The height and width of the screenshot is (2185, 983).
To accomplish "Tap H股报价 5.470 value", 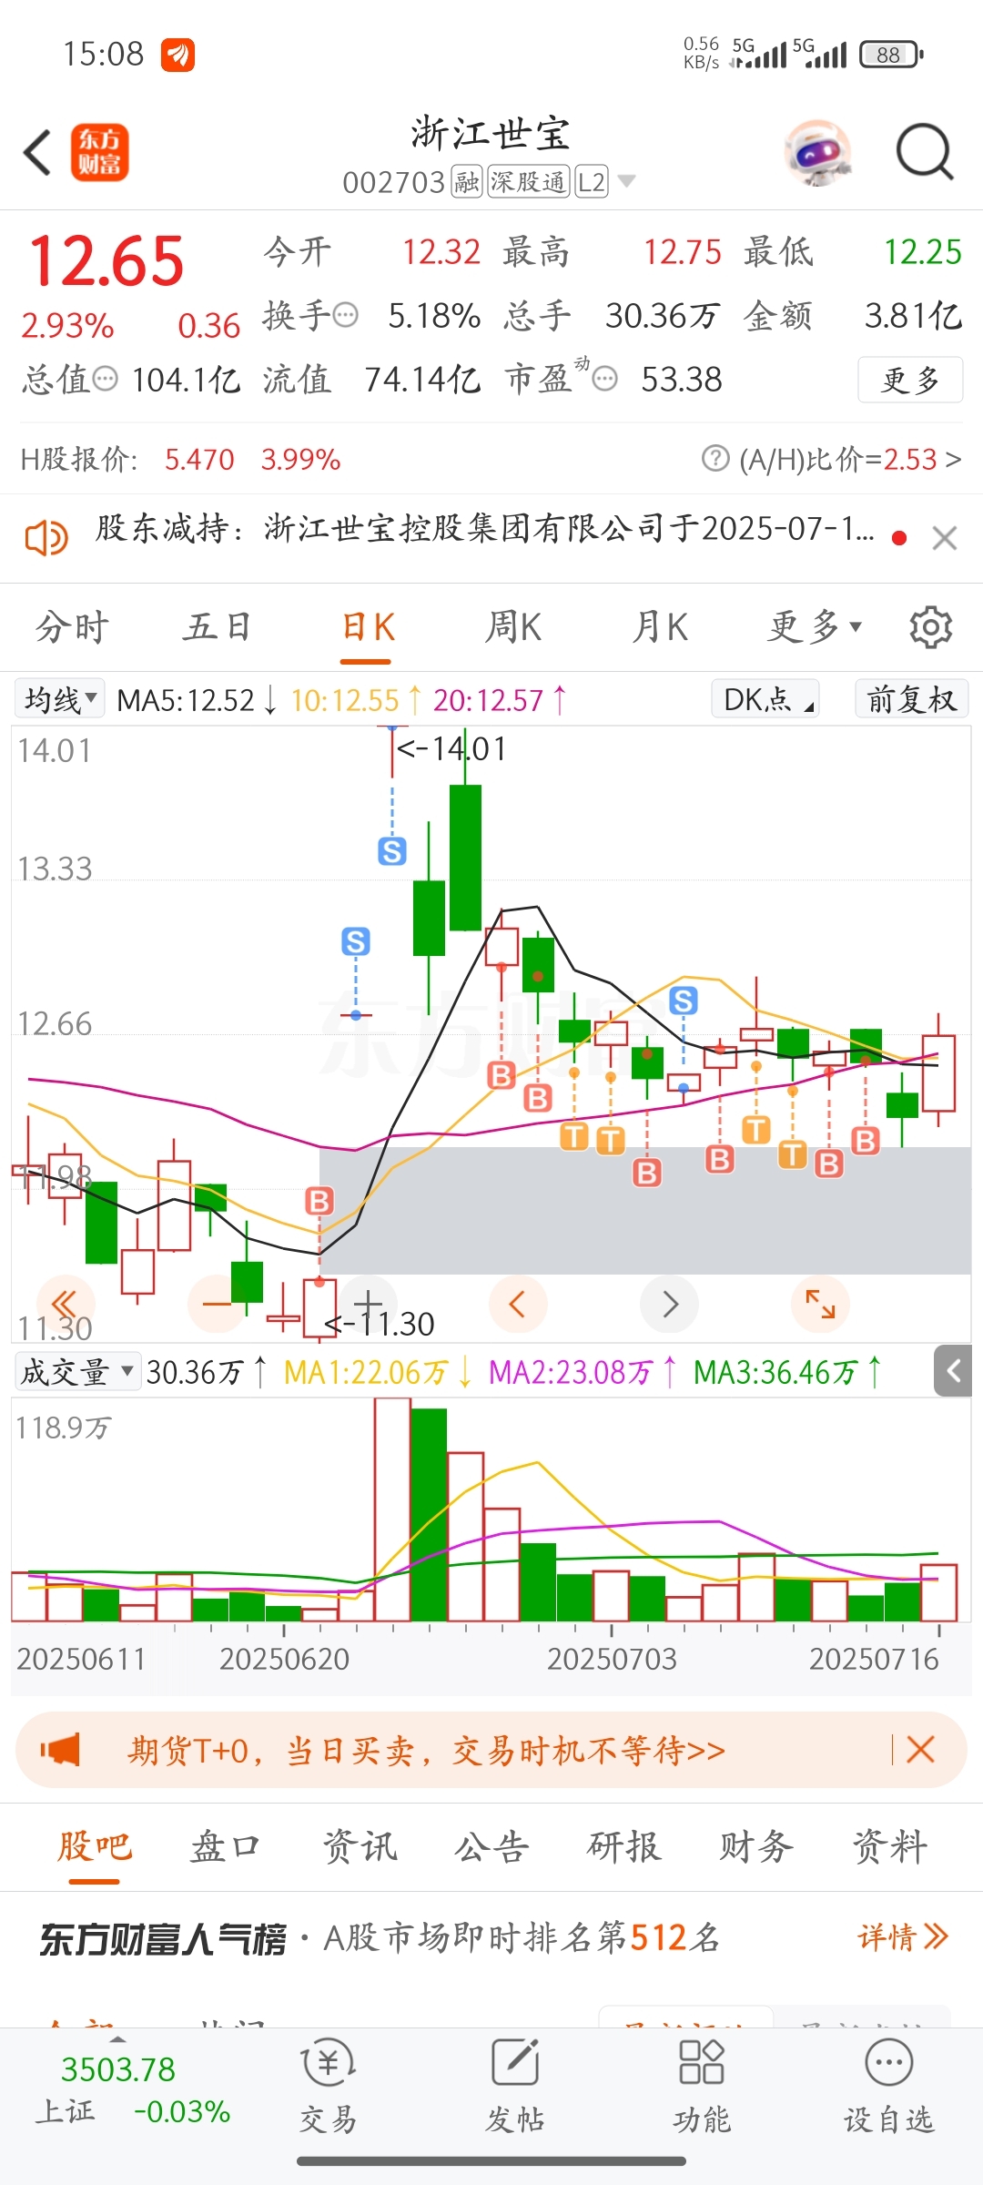I will [x=199, y=459].
